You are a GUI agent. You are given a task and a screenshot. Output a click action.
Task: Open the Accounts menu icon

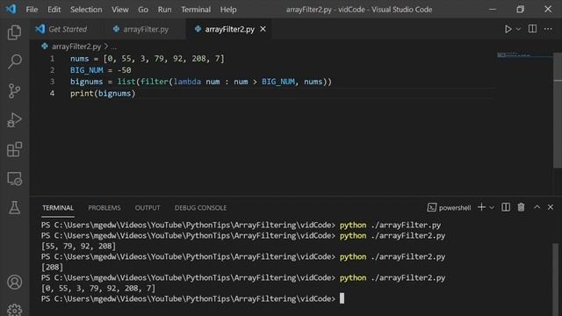coord(14,283)
